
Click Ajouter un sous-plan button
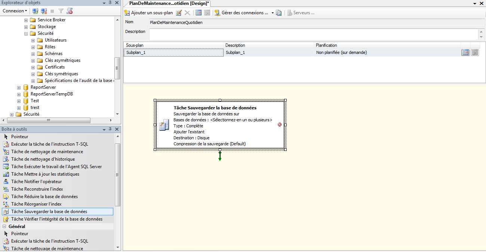[x=148, y=13]
